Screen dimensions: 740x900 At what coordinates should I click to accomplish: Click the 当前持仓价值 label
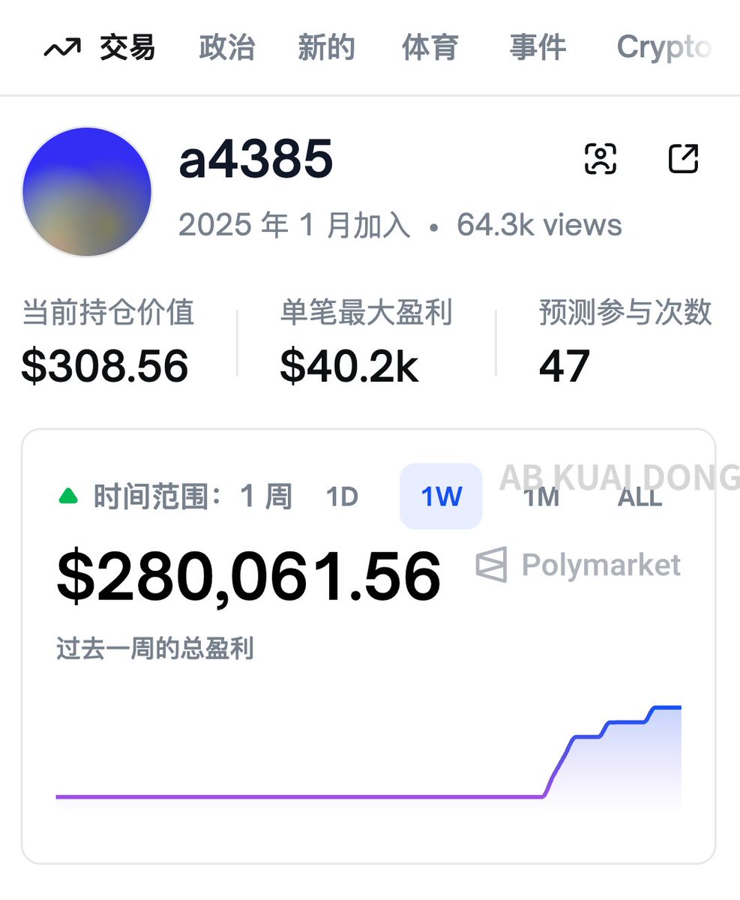108,313
